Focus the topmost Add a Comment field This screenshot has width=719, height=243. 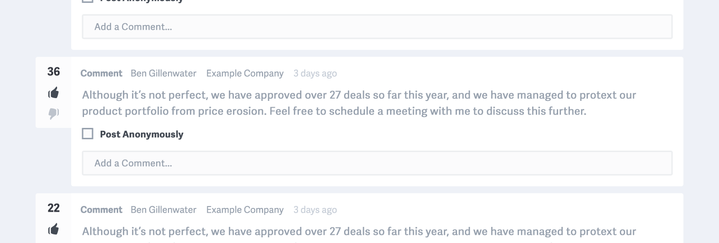(377, 27)
